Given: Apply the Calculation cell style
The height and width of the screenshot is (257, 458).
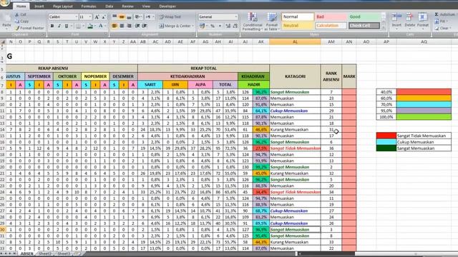Looking at the screenshot, I should pyautogui.click(x=331, y=26).
